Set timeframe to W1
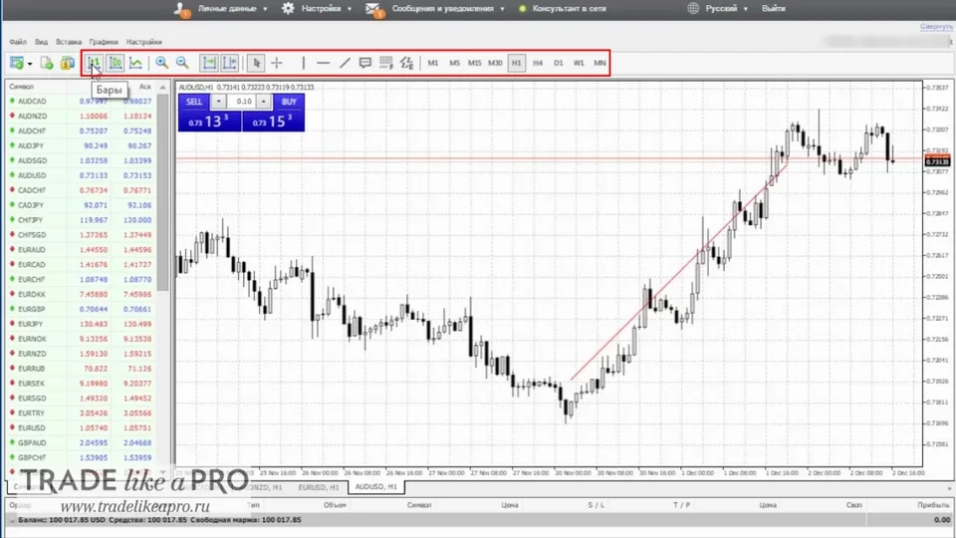This screenshot has height=538, width=956. coord(579,63)
